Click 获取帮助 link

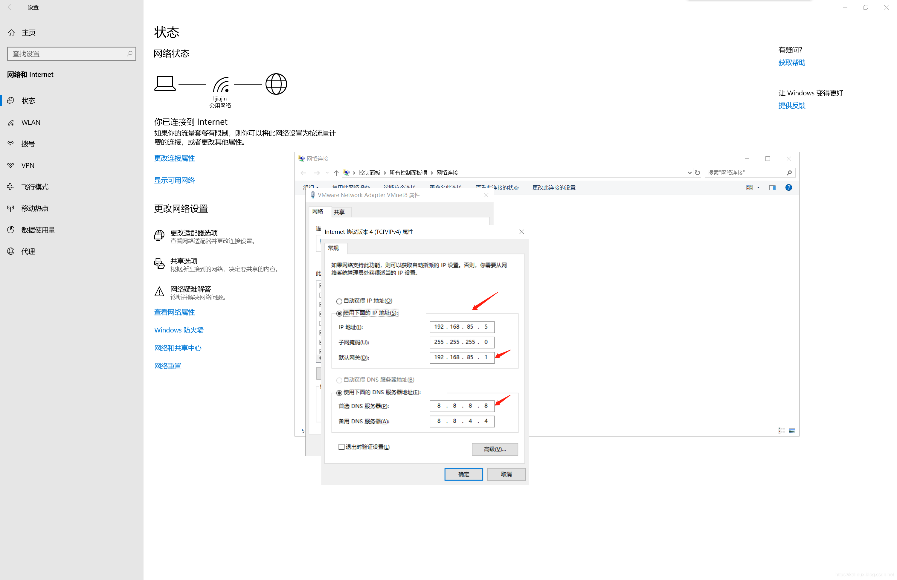[x=791, y=63]
